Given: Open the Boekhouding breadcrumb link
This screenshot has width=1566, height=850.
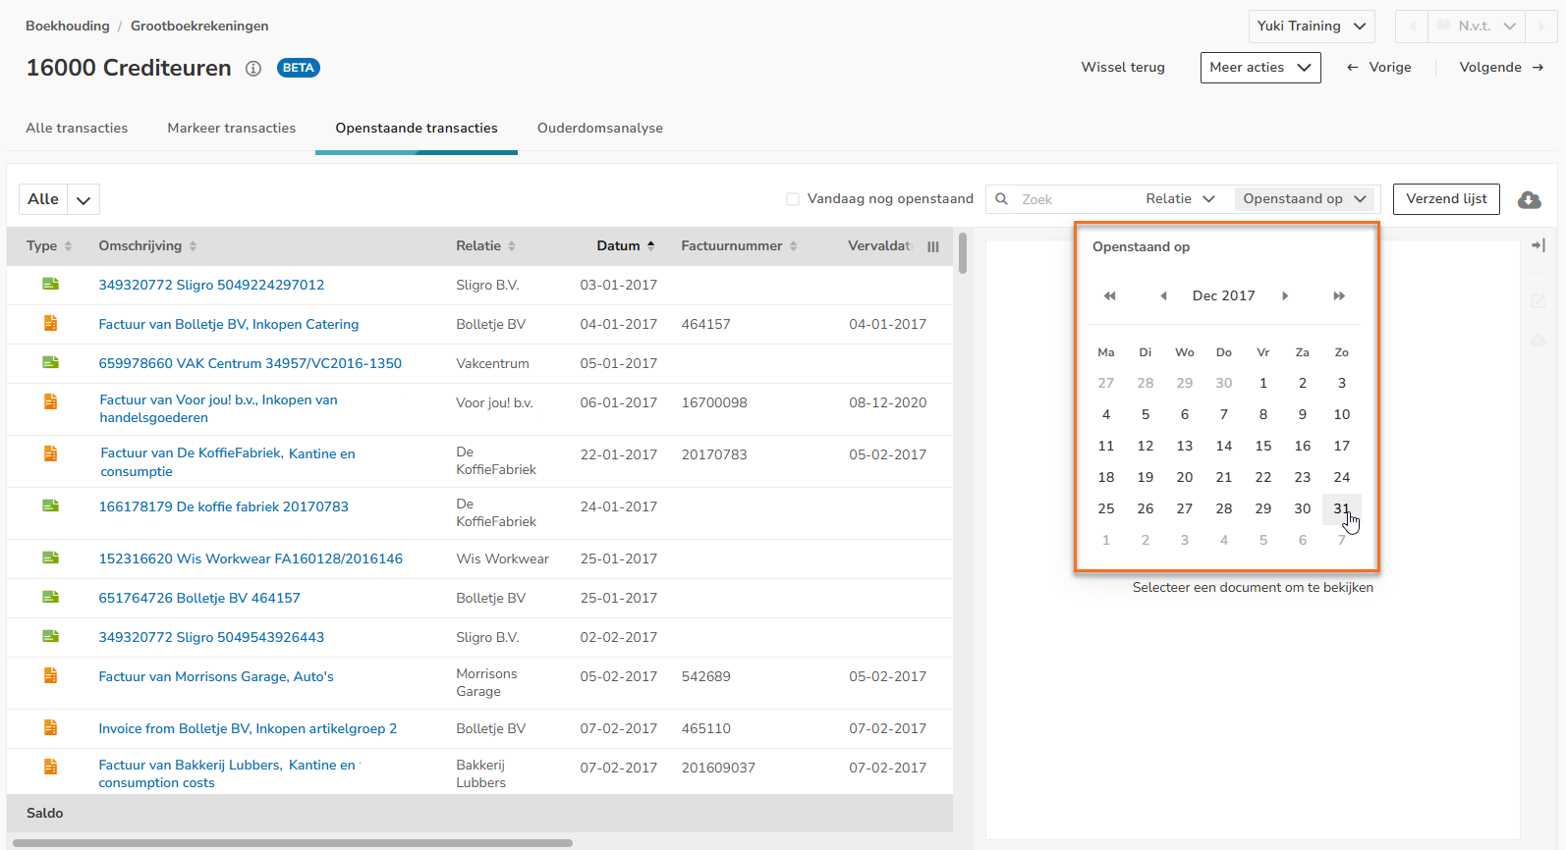Looking at the screenshot, I should point(68,27).
